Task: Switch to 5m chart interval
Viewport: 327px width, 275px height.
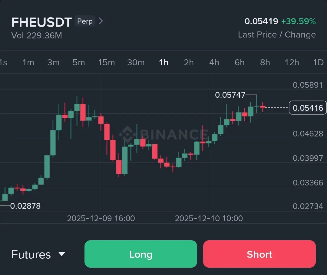Action: pos(79,63)
